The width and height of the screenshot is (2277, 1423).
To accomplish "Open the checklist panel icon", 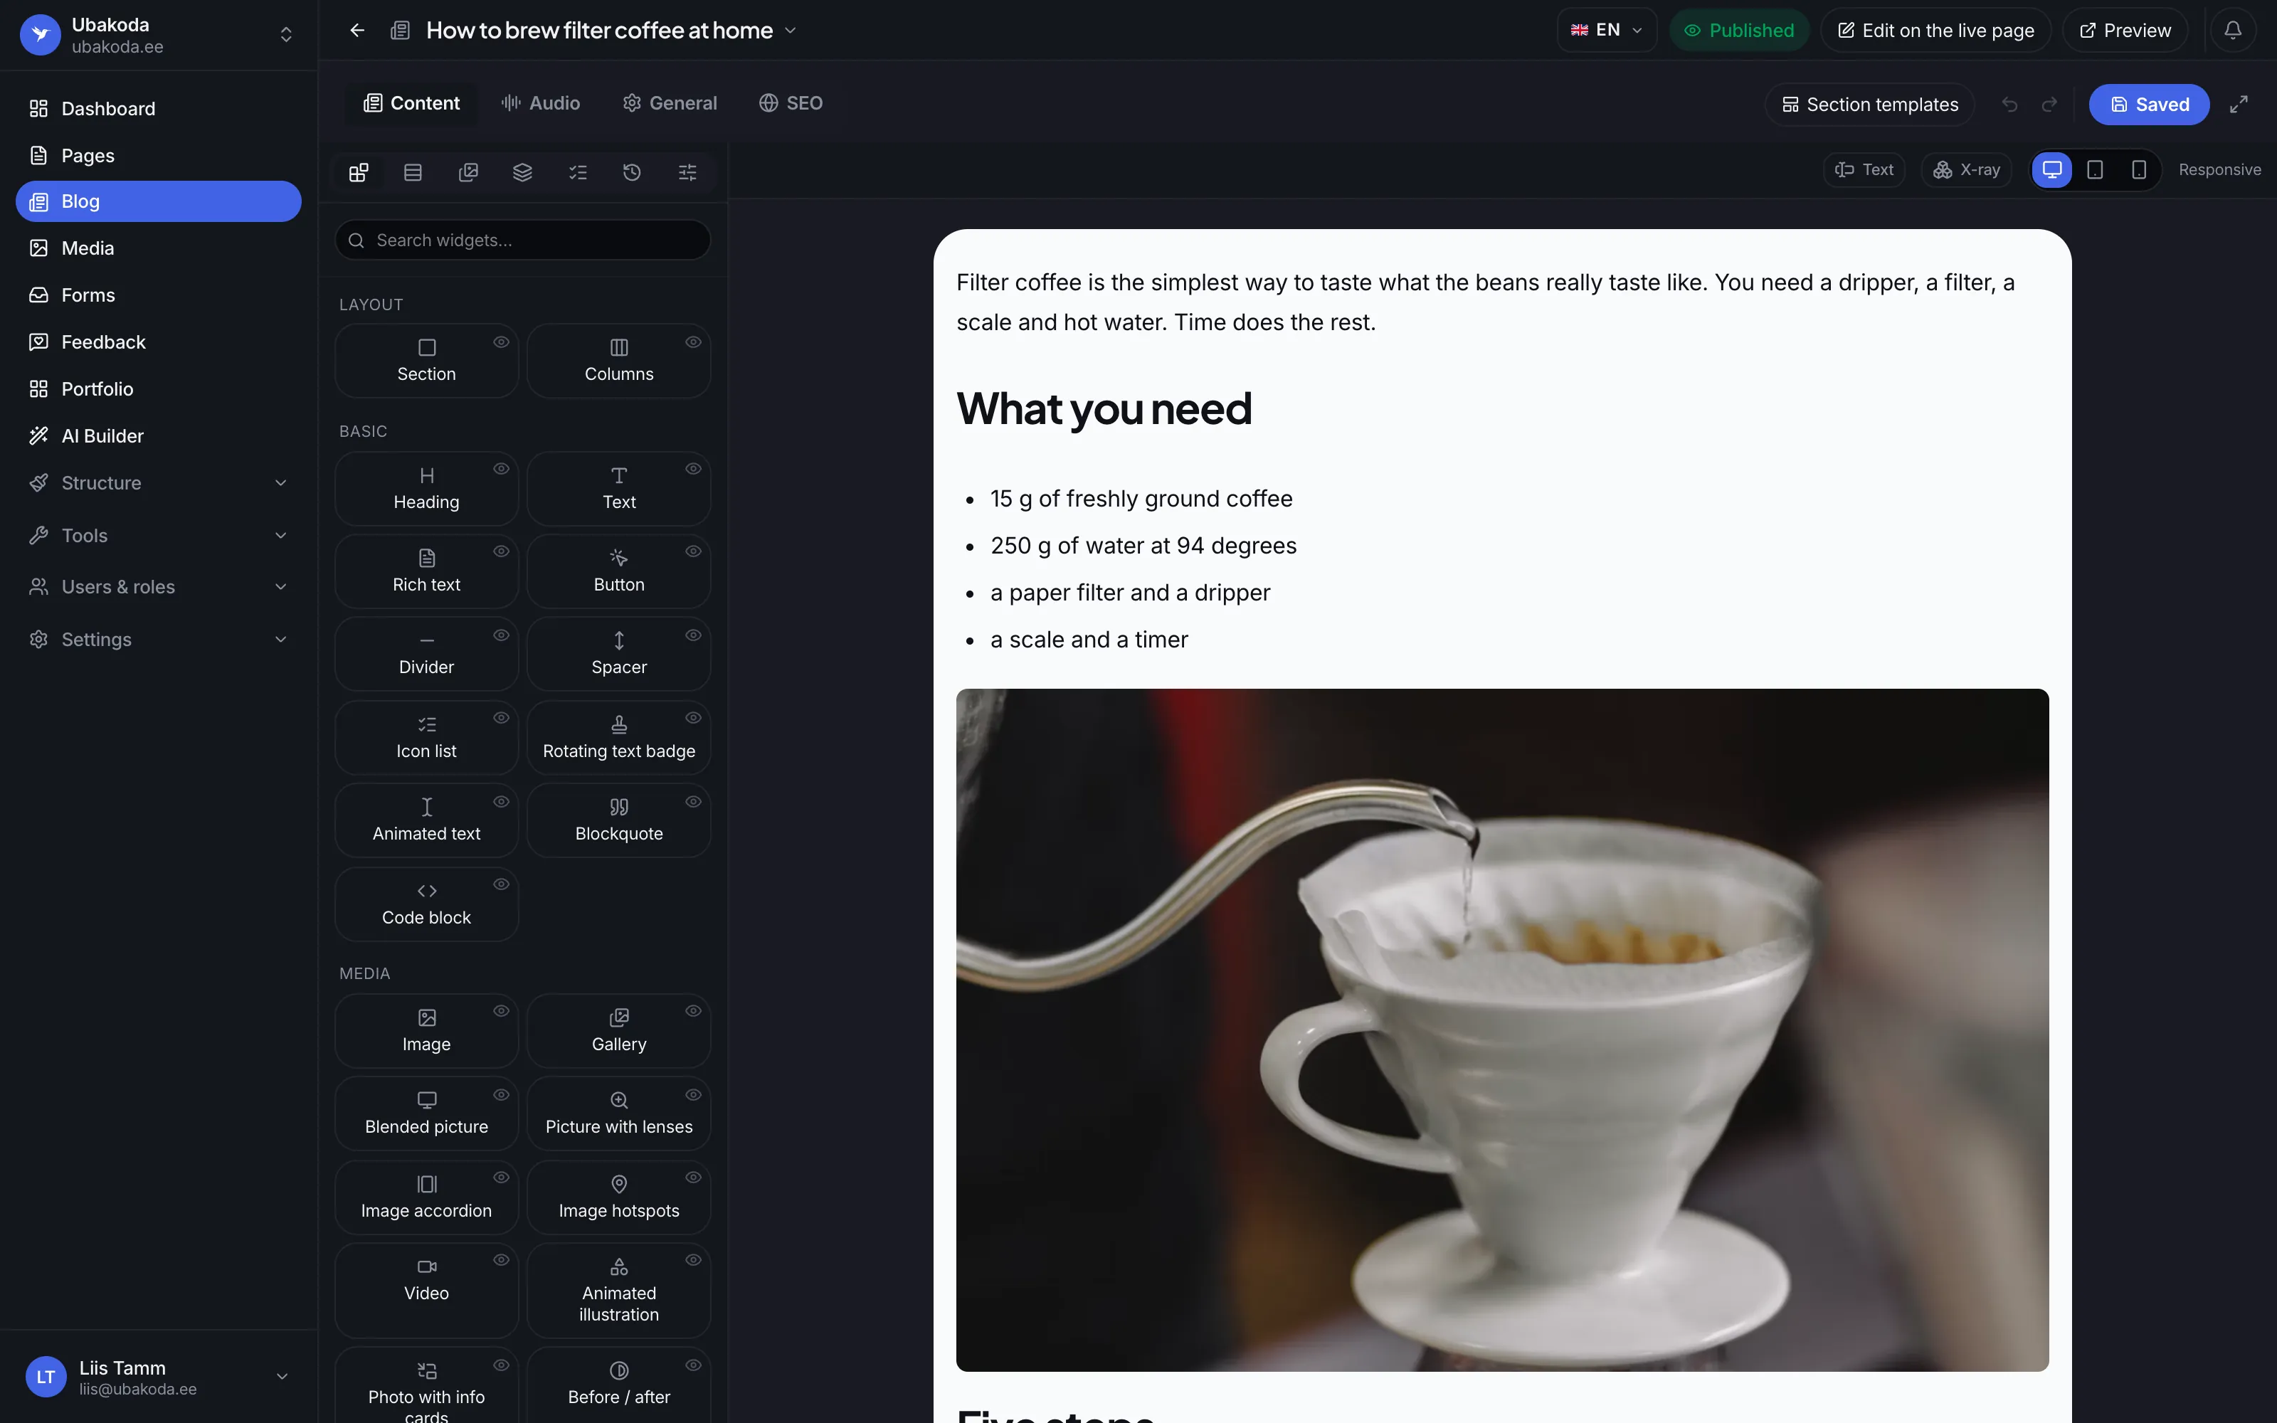I will [578, 172].
